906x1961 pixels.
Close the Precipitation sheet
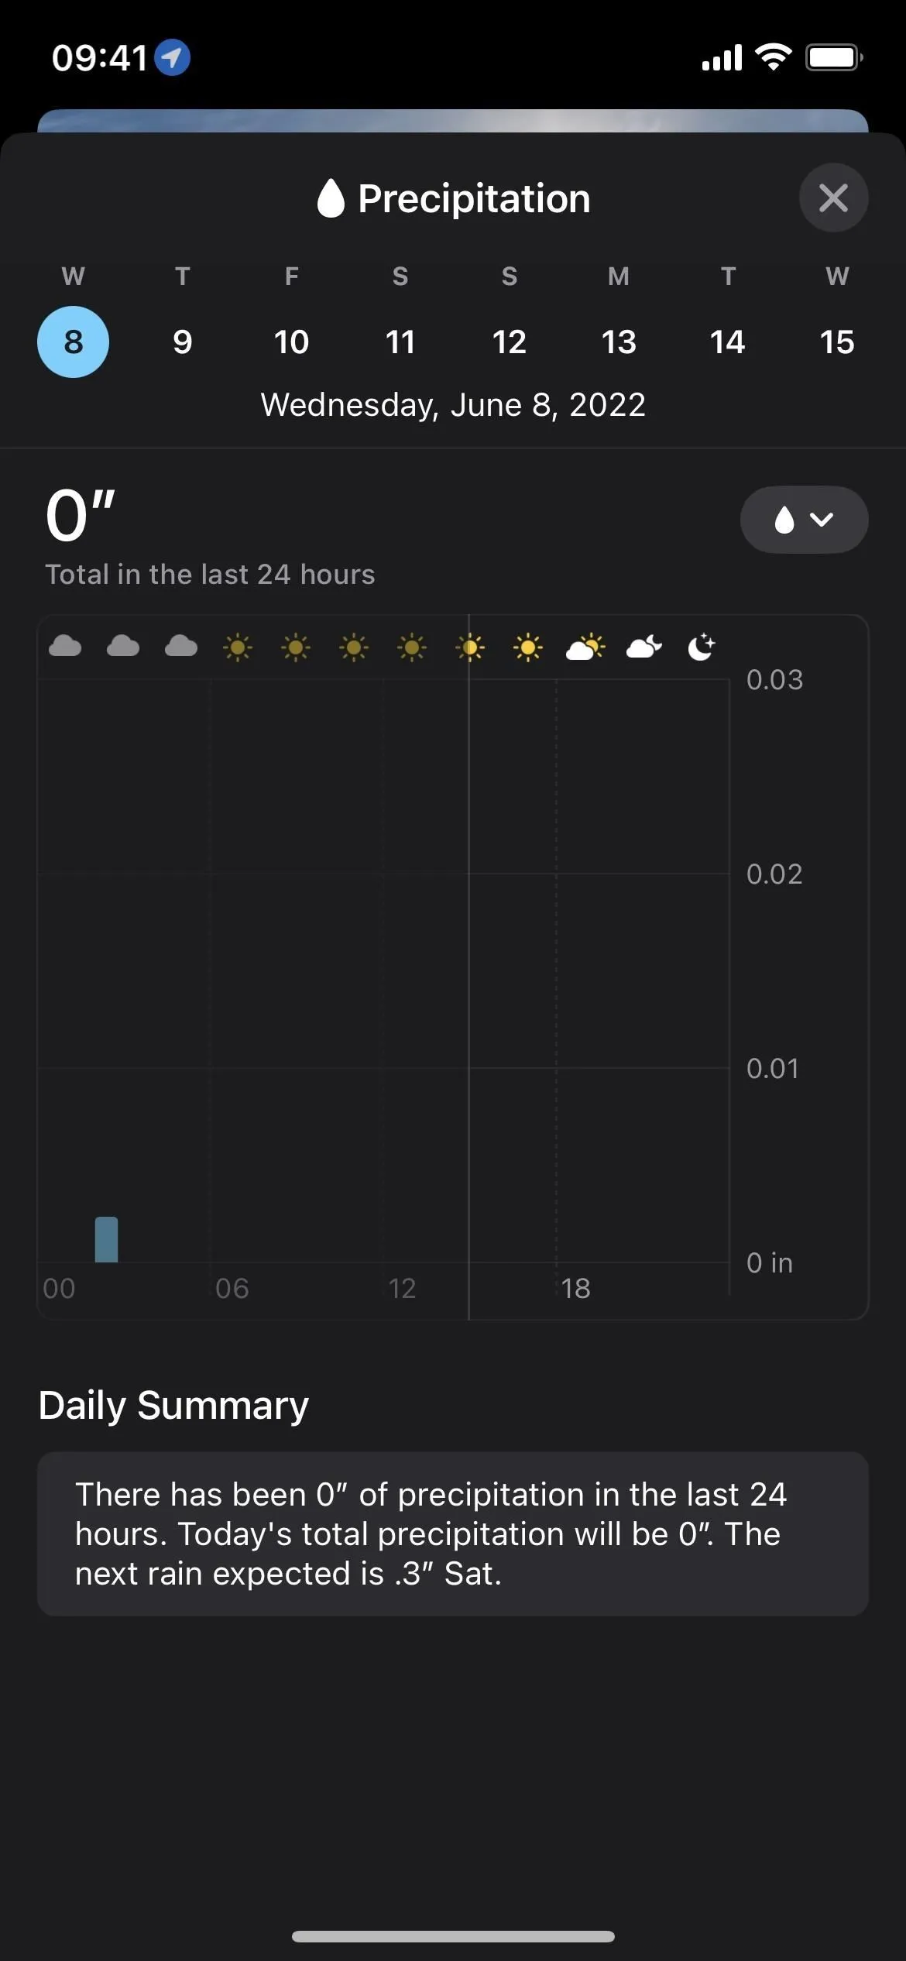point(833,197)
